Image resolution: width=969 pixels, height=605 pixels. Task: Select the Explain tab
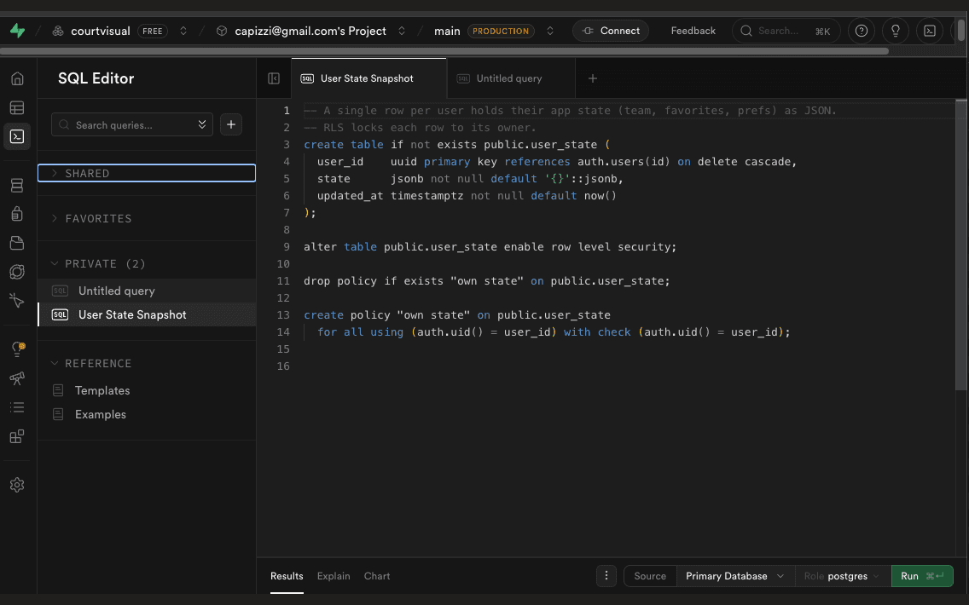tap(334, 576)
